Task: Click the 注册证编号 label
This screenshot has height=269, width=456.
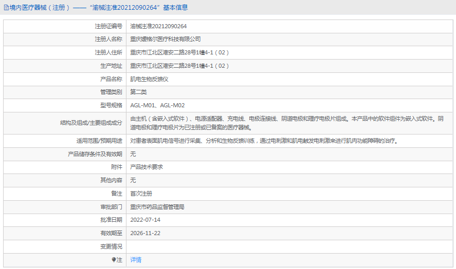Action: (108, 26)
